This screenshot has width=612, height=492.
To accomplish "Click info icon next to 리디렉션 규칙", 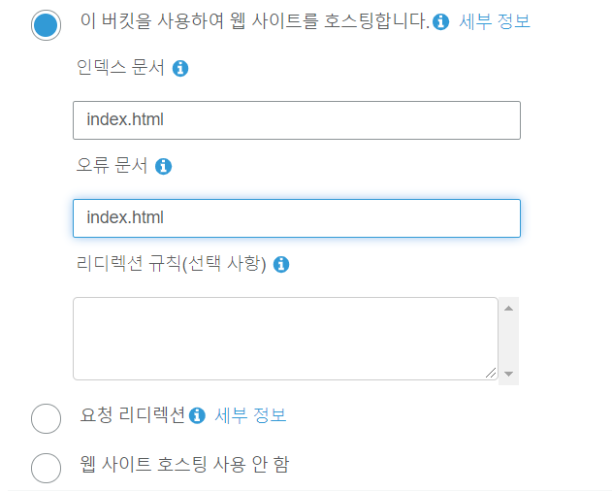I will (281, 264).
